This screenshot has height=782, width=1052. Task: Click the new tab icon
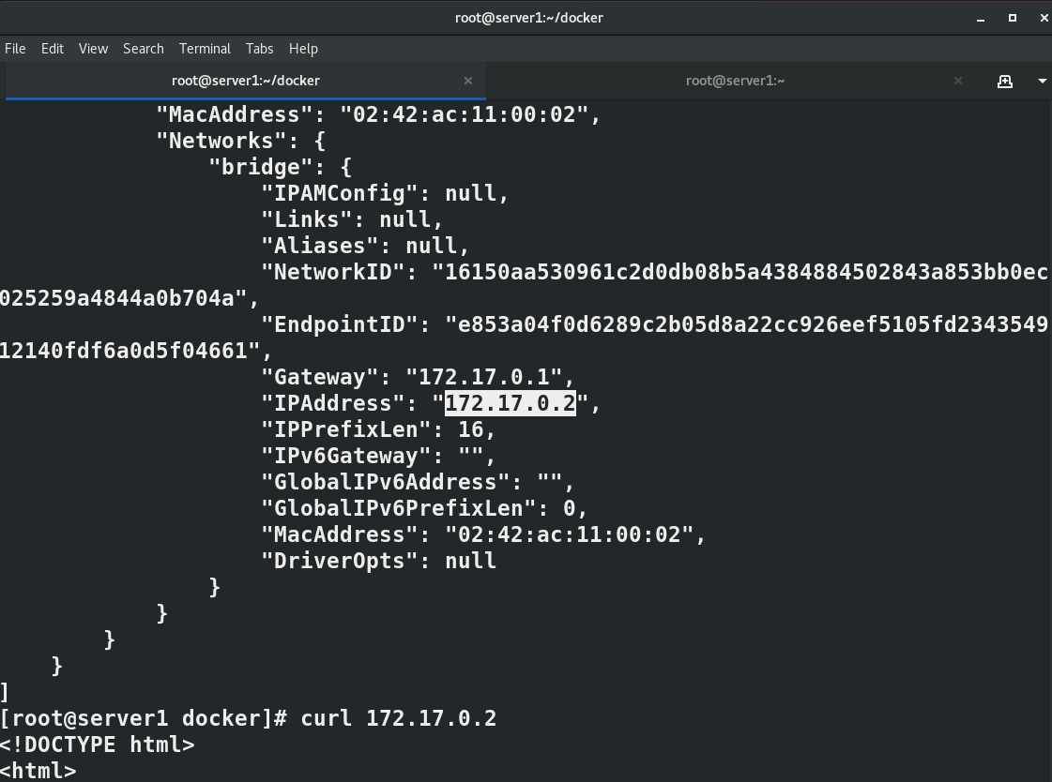pos(1004,81)
